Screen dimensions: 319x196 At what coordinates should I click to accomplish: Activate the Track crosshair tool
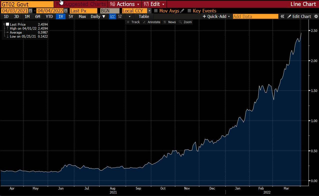click(133, 22)
